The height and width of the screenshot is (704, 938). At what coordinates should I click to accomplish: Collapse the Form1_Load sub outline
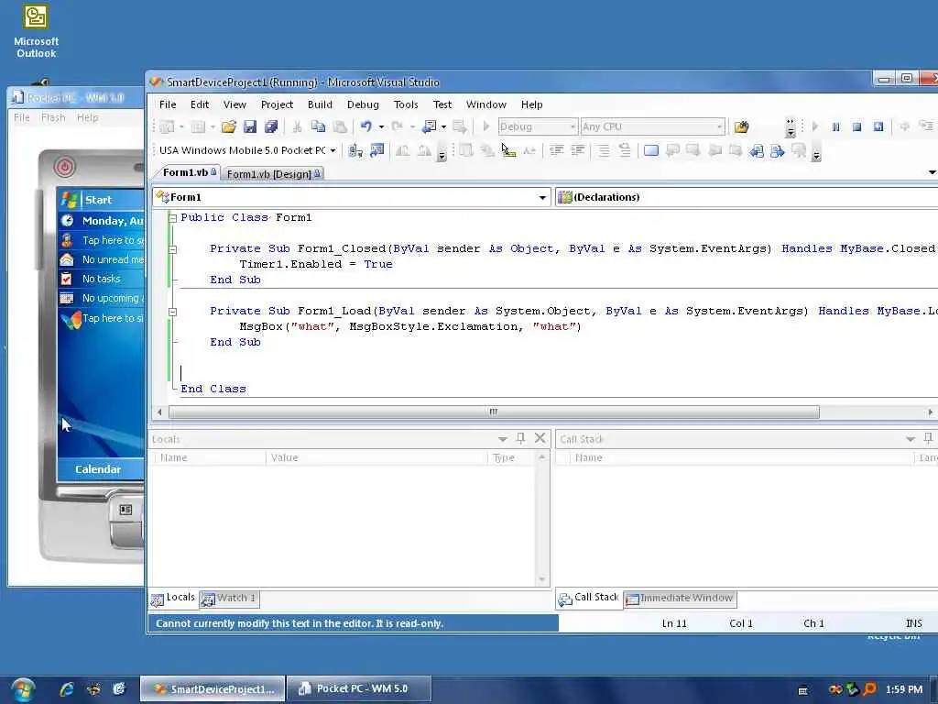[172, 312]
